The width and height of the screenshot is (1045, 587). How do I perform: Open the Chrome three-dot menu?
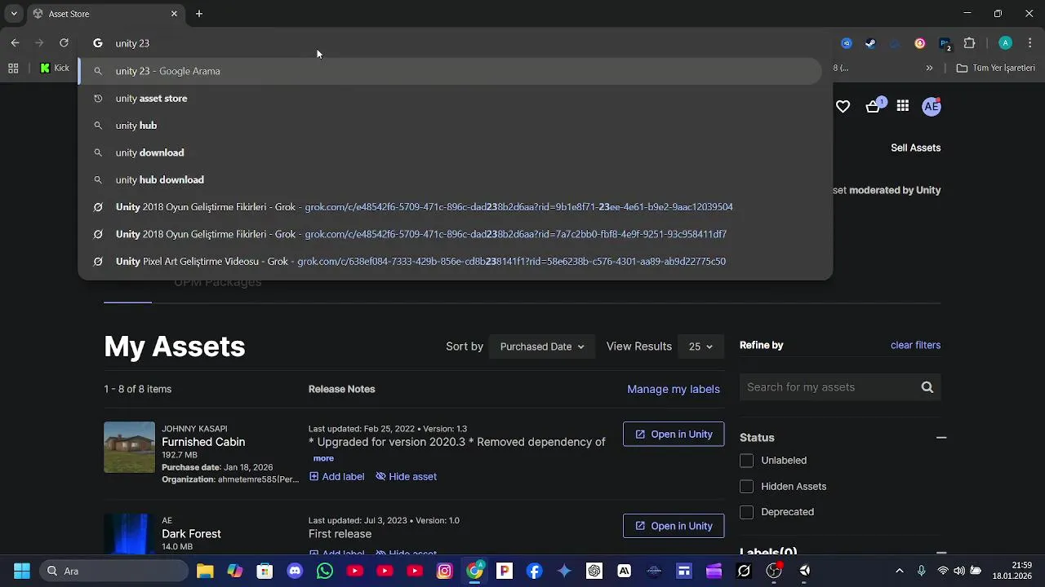[1030, 43]
